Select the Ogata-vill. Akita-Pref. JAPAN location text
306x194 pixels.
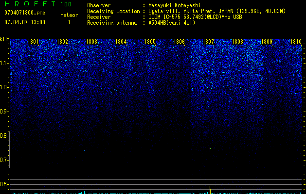click(x=217, y=11)
